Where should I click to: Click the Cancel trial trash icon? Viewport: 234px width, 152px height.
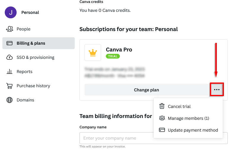point(162,106)
